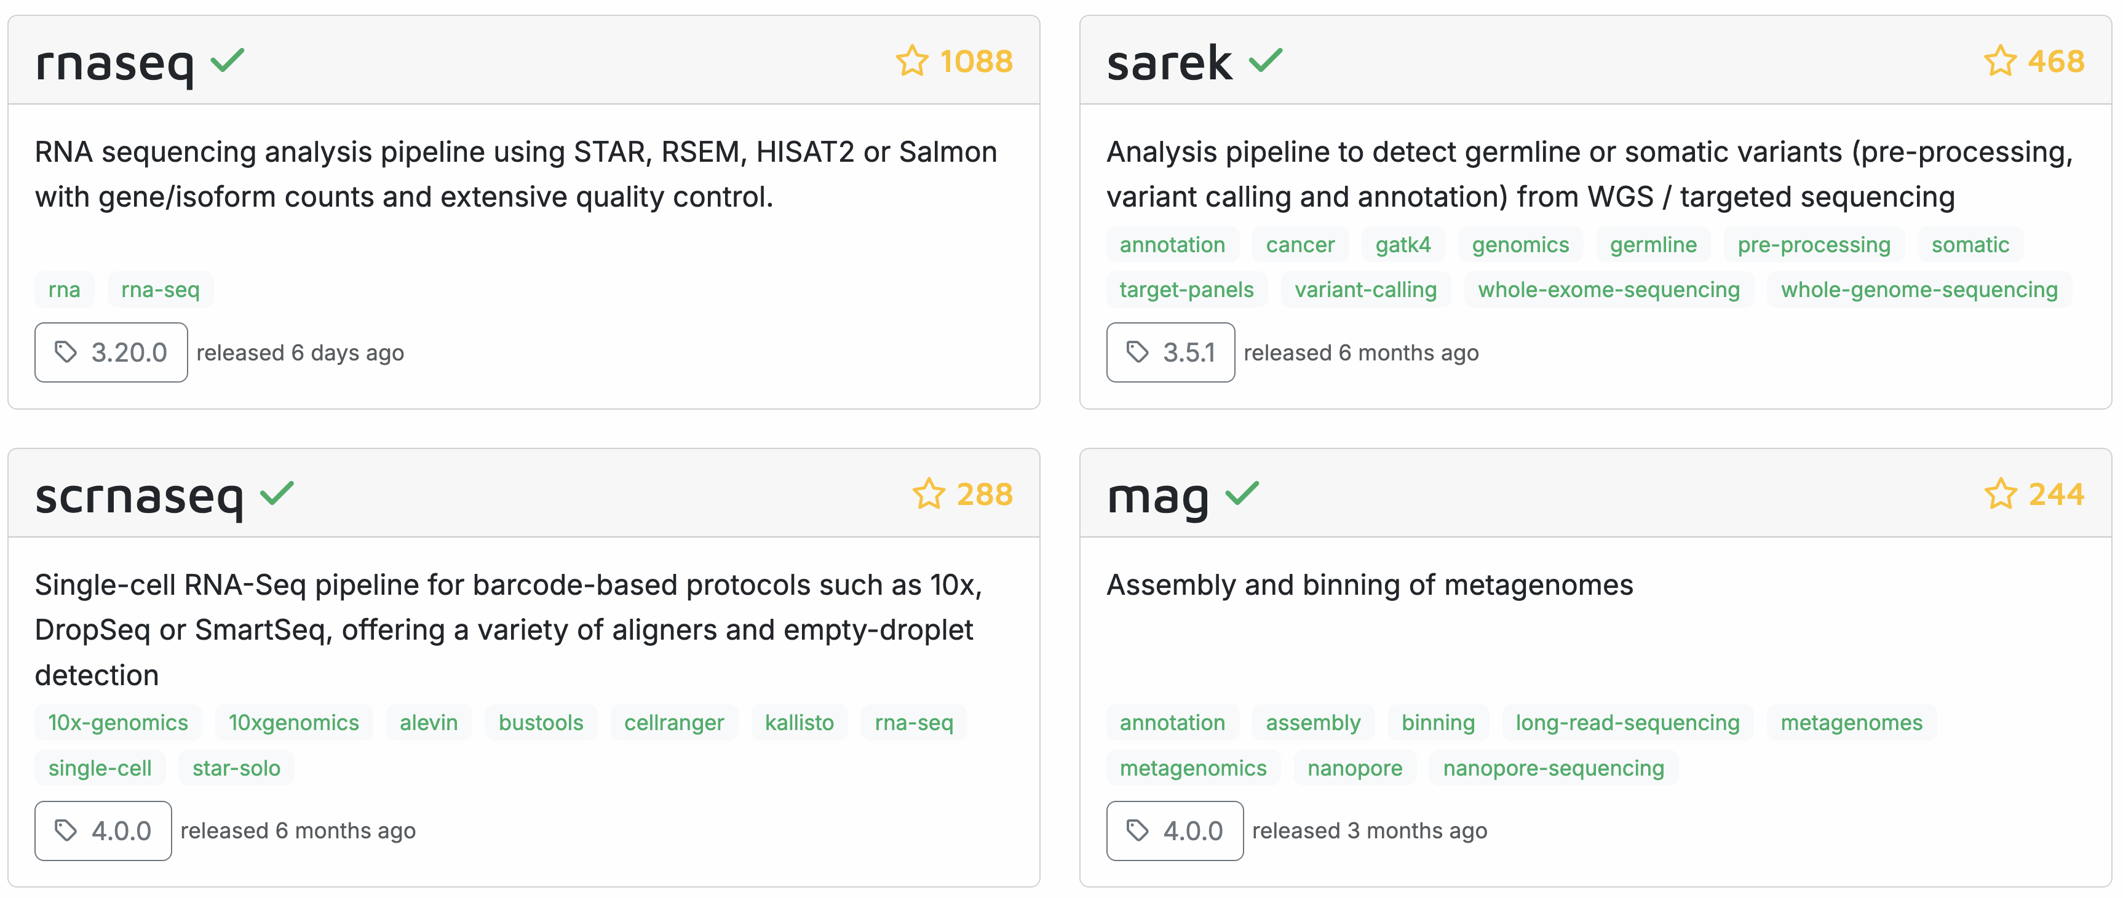Click the green checkmark beside sarek
This screenshot has width=2123, height=898.
[1265, 60]
